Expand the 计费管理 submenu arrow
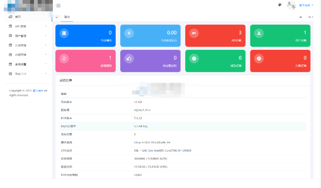 pos(46,45)
